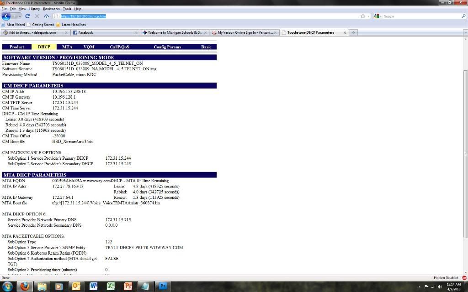This screenshot has width=468, height=292.
Task: Open the volume speaker tray icon
Action: pyautogui.click(x=440, y=287)
